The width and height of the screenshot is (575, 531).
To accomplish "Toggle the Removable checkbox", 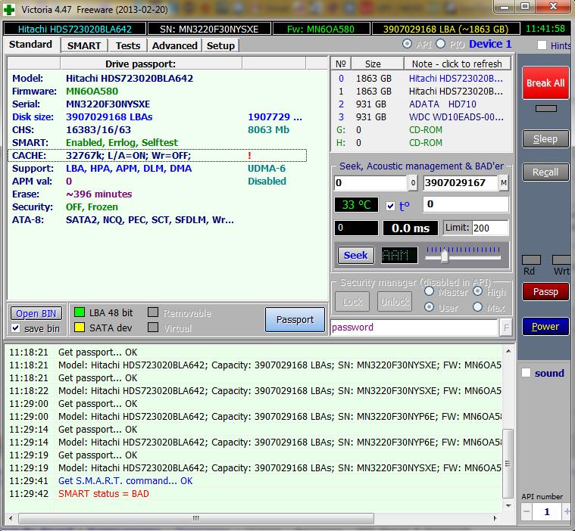I will [153, 312].
